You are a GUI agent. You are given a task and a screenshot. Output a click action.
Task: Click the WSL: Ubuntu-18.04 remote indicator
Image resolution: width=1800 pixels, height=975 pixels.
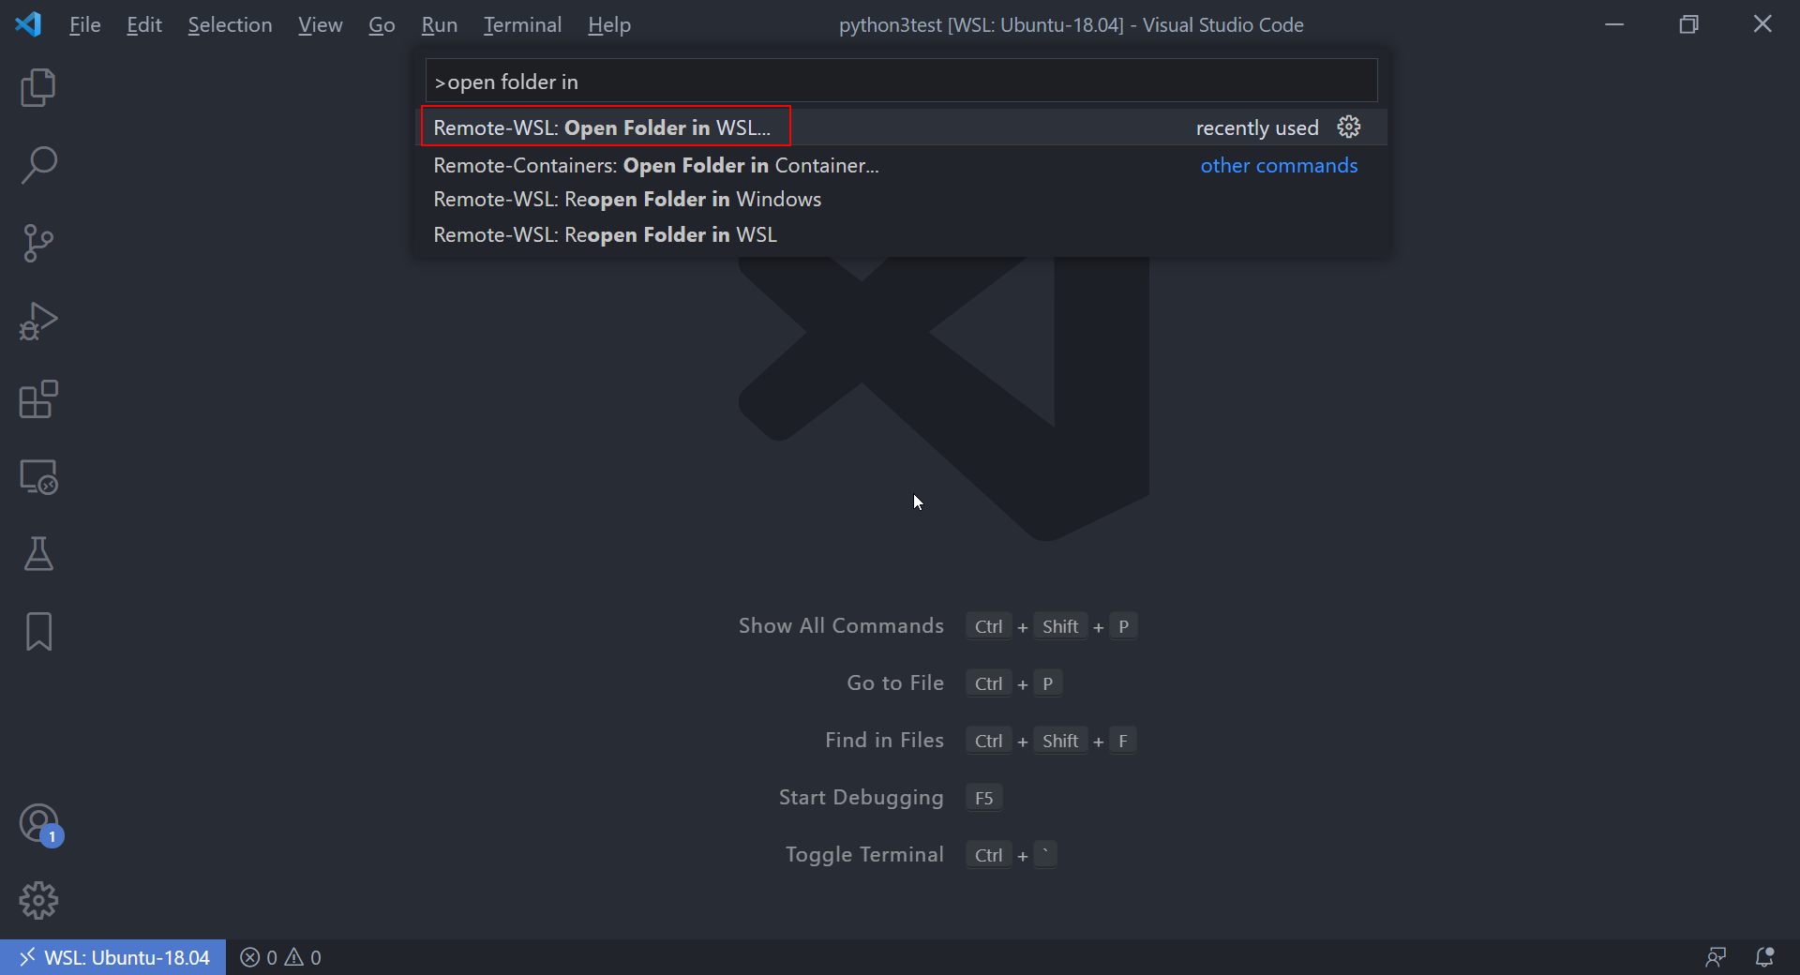[x=113, y=957]
